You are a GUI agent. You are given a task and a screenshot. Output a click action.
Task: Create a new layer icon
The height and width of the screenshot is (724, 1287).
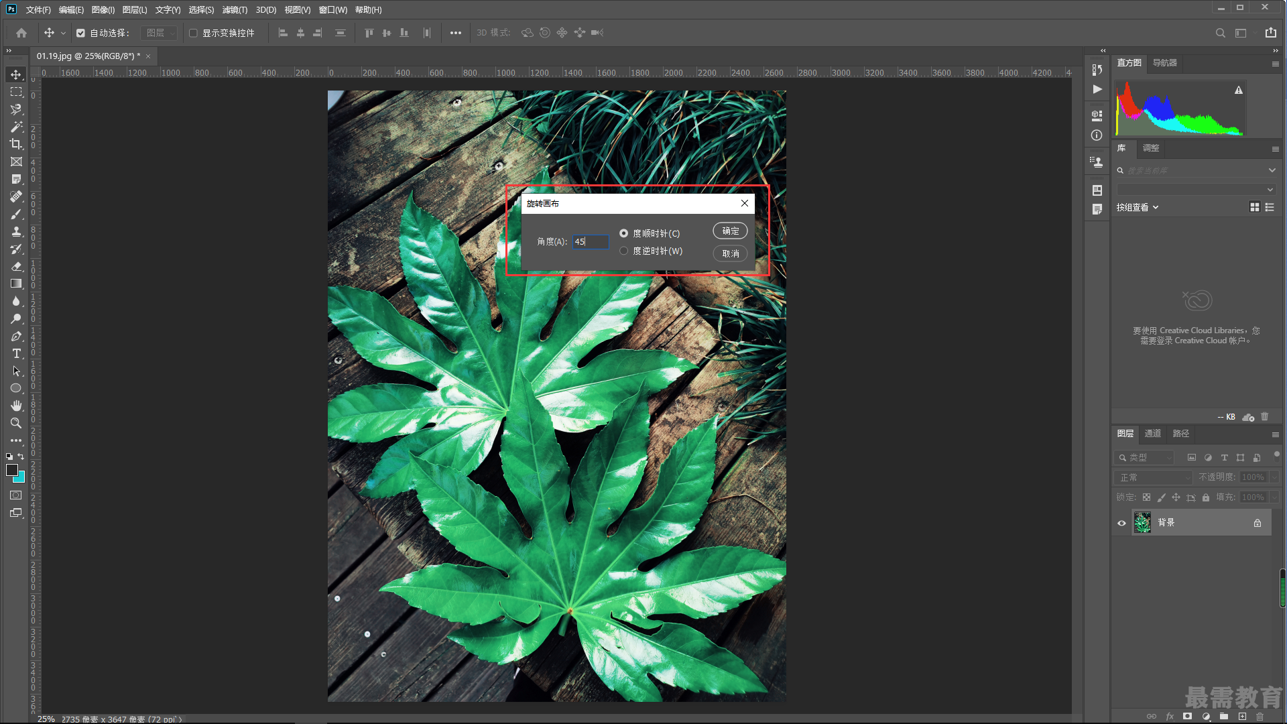(x=1242, y=716)
